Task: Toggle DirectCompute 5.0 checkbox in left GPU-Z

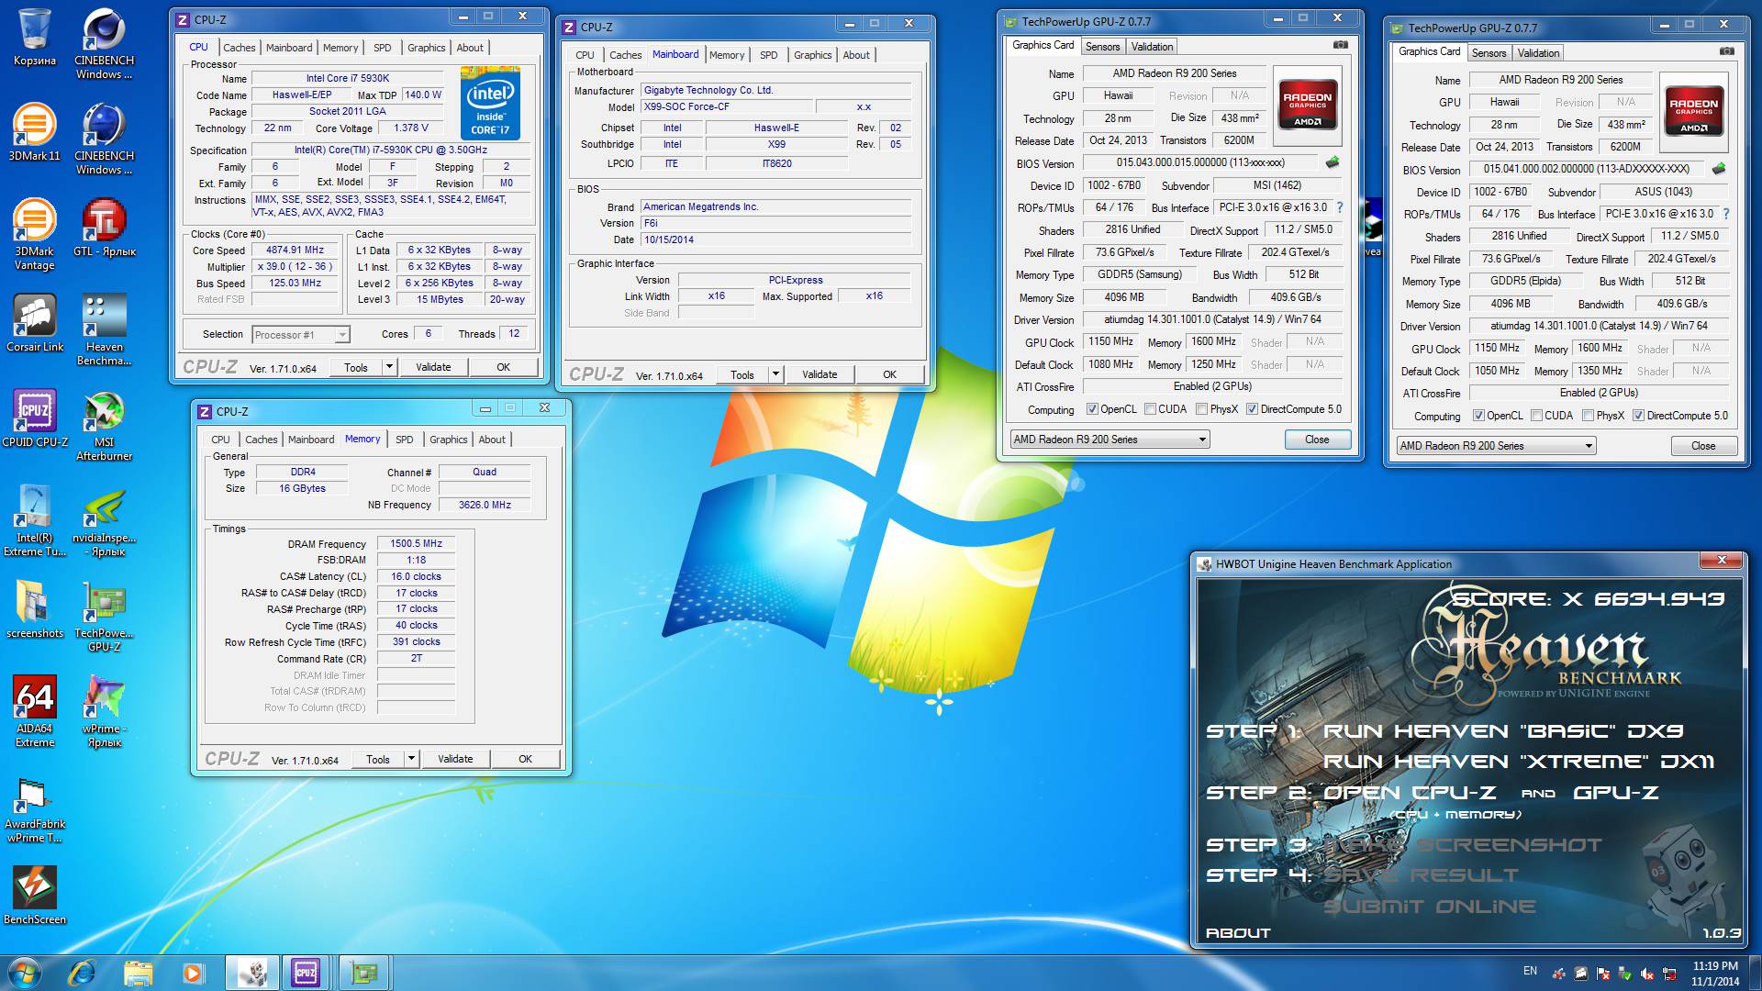Action: [x=1252, y=409]
